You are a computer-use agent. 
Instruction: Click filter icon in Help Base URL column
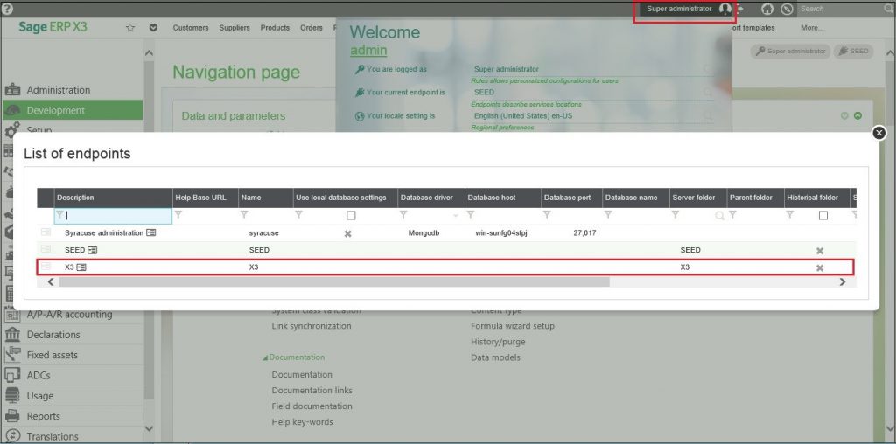(178, 215)
